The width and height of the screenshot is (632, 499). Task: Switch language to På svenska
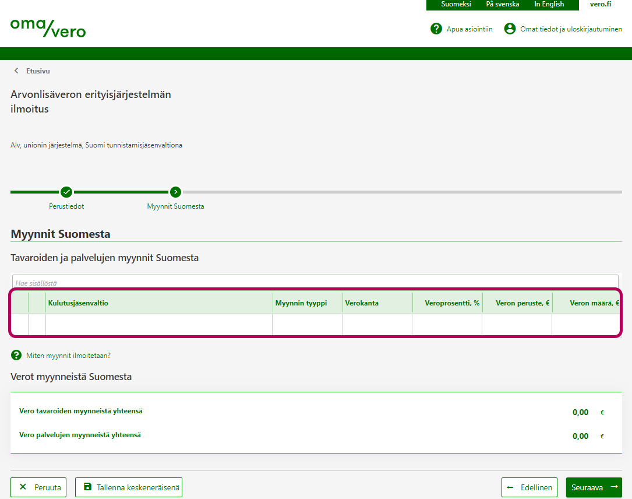click(x=502, y=5)
